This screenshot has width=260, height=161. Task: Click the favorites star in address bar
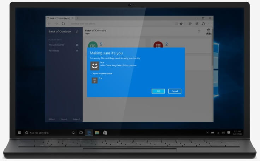coord(181,24)
